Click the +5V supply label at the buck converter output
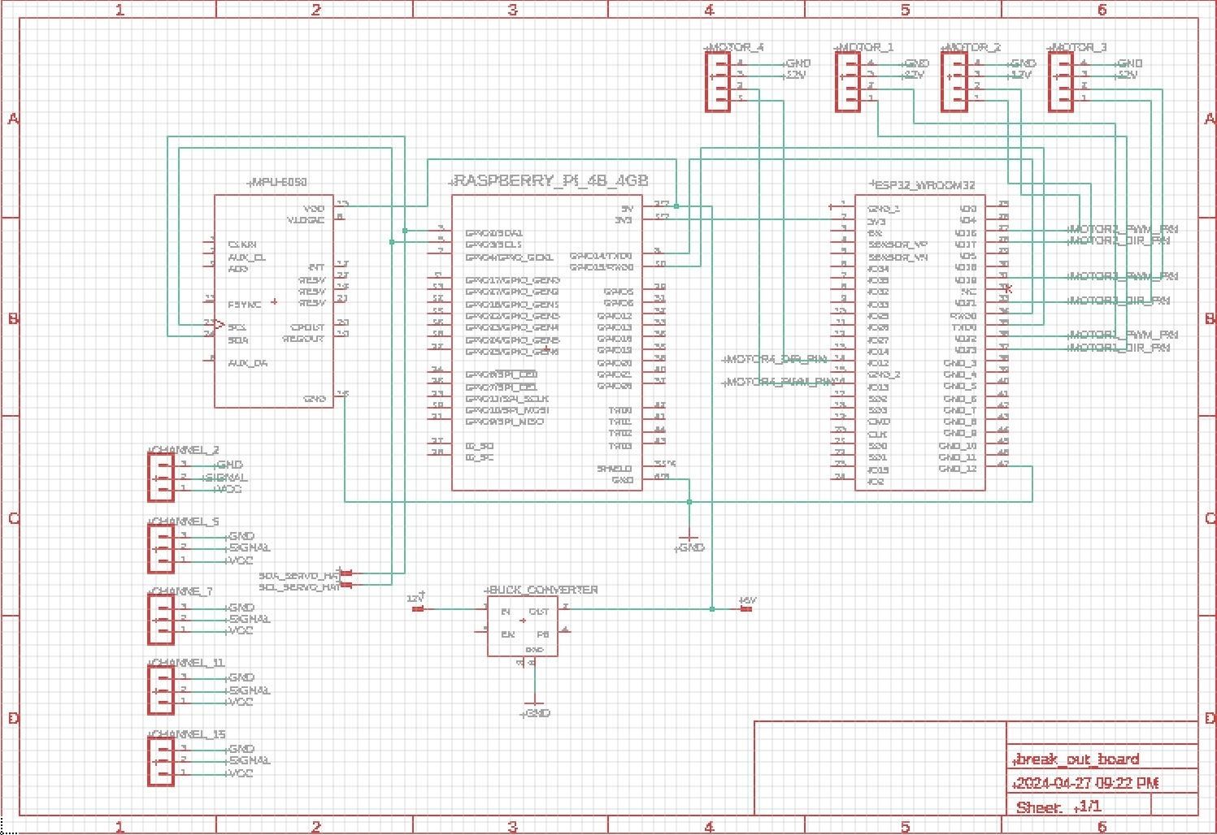The image size is (1217, 835). (x=747, y=601)
